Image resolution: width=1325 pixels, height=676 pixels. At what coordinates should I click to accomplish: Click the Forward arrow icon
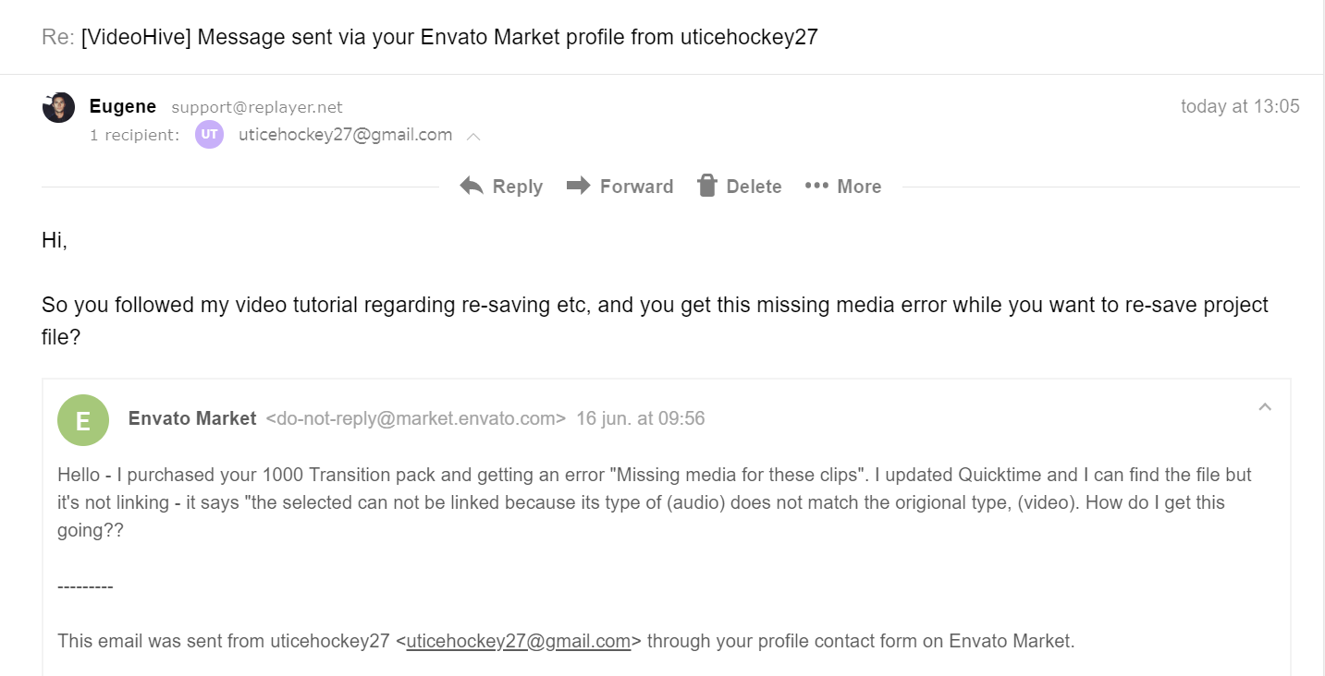(x=579, y=186)
